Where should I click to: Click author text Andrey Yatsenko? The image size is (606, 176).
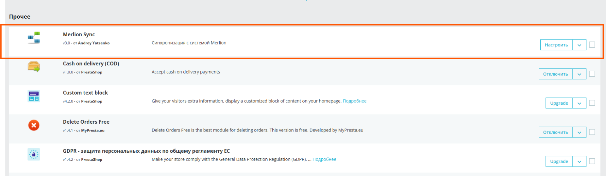tap(94, 43)
